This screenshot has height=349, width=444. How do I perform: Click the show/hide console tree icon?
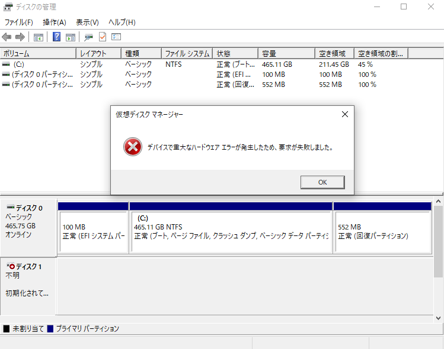click(39, 37)
